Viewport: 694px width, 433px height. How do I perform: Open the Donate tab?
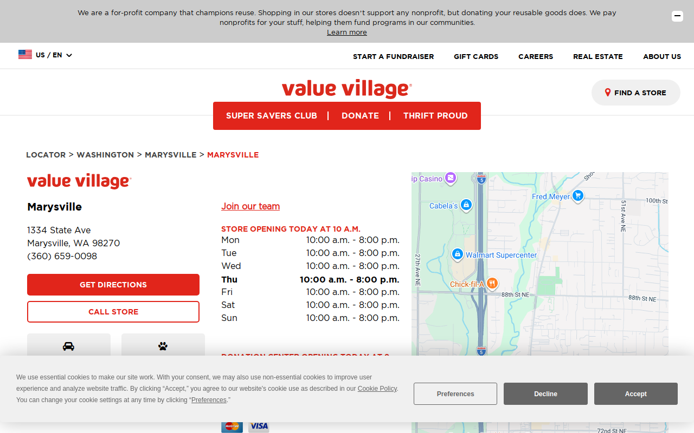360,116
